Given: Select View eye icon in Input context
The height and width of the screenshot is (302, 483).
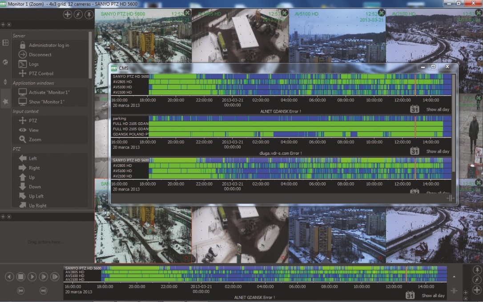Looking at the screenshot, I should point(22,130).
